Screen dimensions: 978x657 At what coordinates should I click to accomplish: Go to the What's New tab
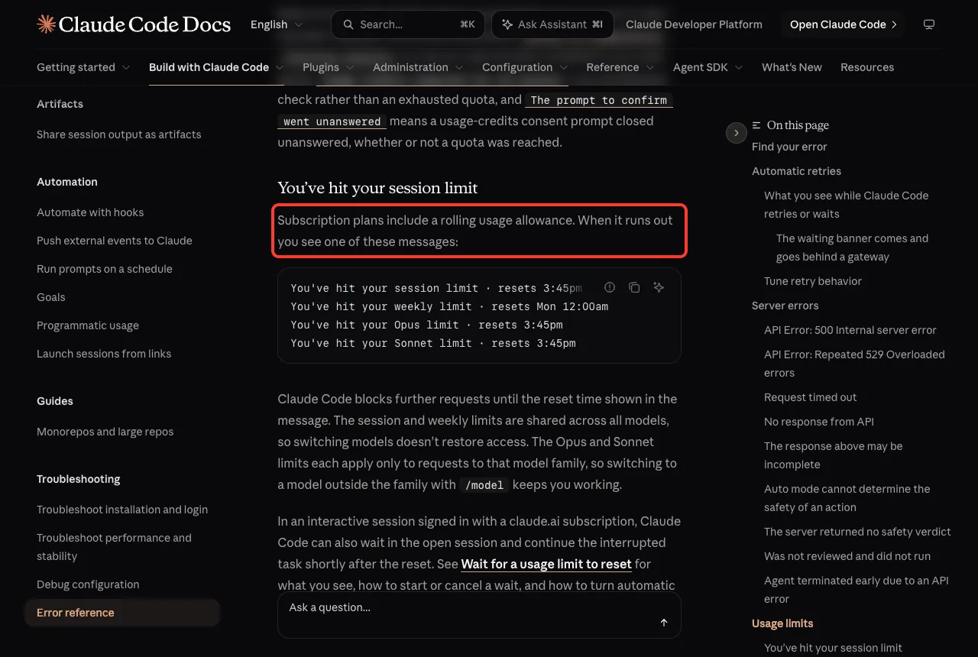(792, 67)
